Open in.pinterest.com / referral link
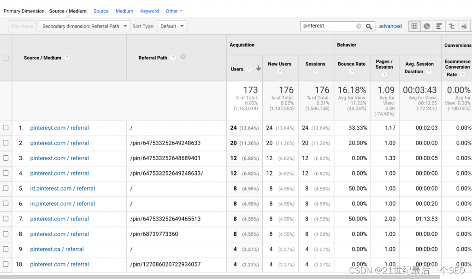 coord(62,203)
